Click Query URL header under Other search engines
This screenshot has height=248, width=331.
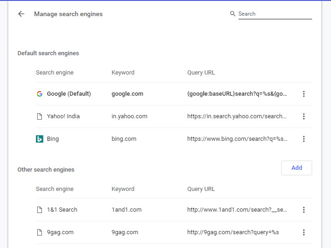coord(201,189)
